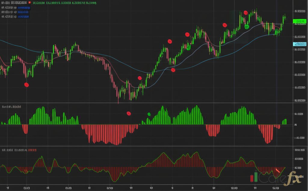Viewport: 308px width, 191px height.
Task: Select the green buy signal marker near the top
Action: pos(247,27)
